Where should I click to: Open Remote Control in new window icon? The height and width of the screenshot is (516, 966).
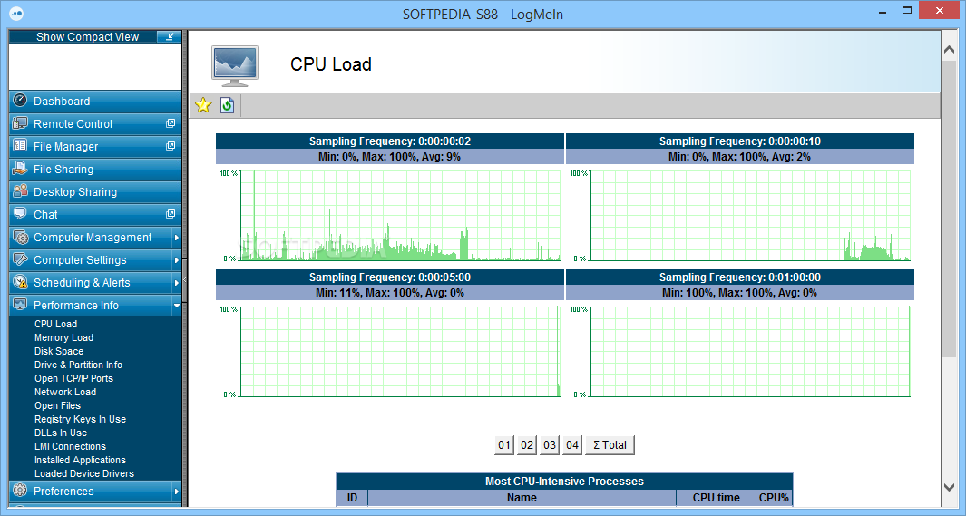171,123
